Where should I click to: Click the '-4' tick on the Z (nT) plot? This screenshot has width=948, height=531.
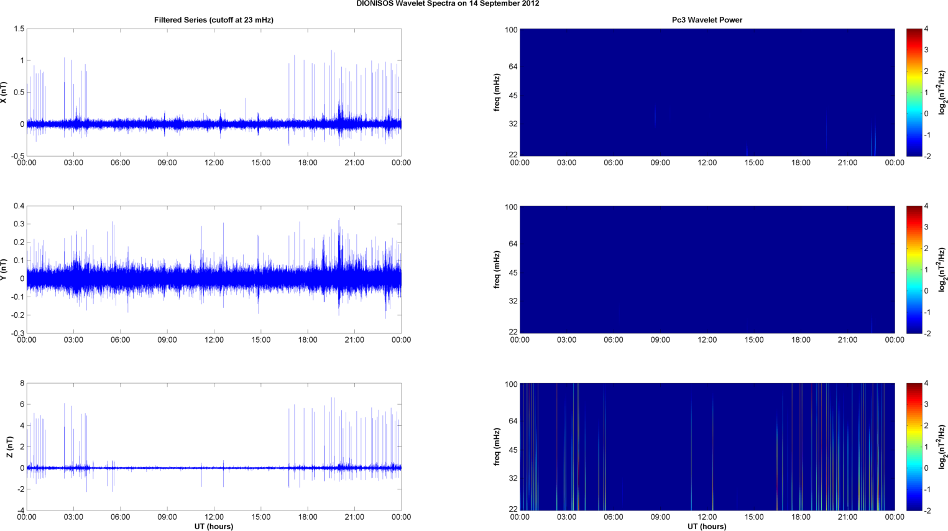click(x=20, y=511)
